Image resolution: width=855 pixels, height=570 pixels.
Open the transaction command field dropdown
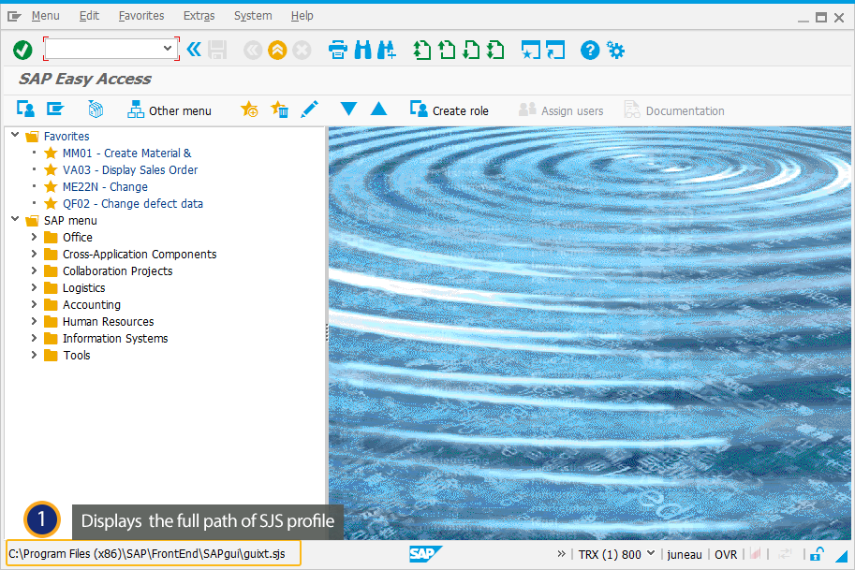(x=168, y=49)
